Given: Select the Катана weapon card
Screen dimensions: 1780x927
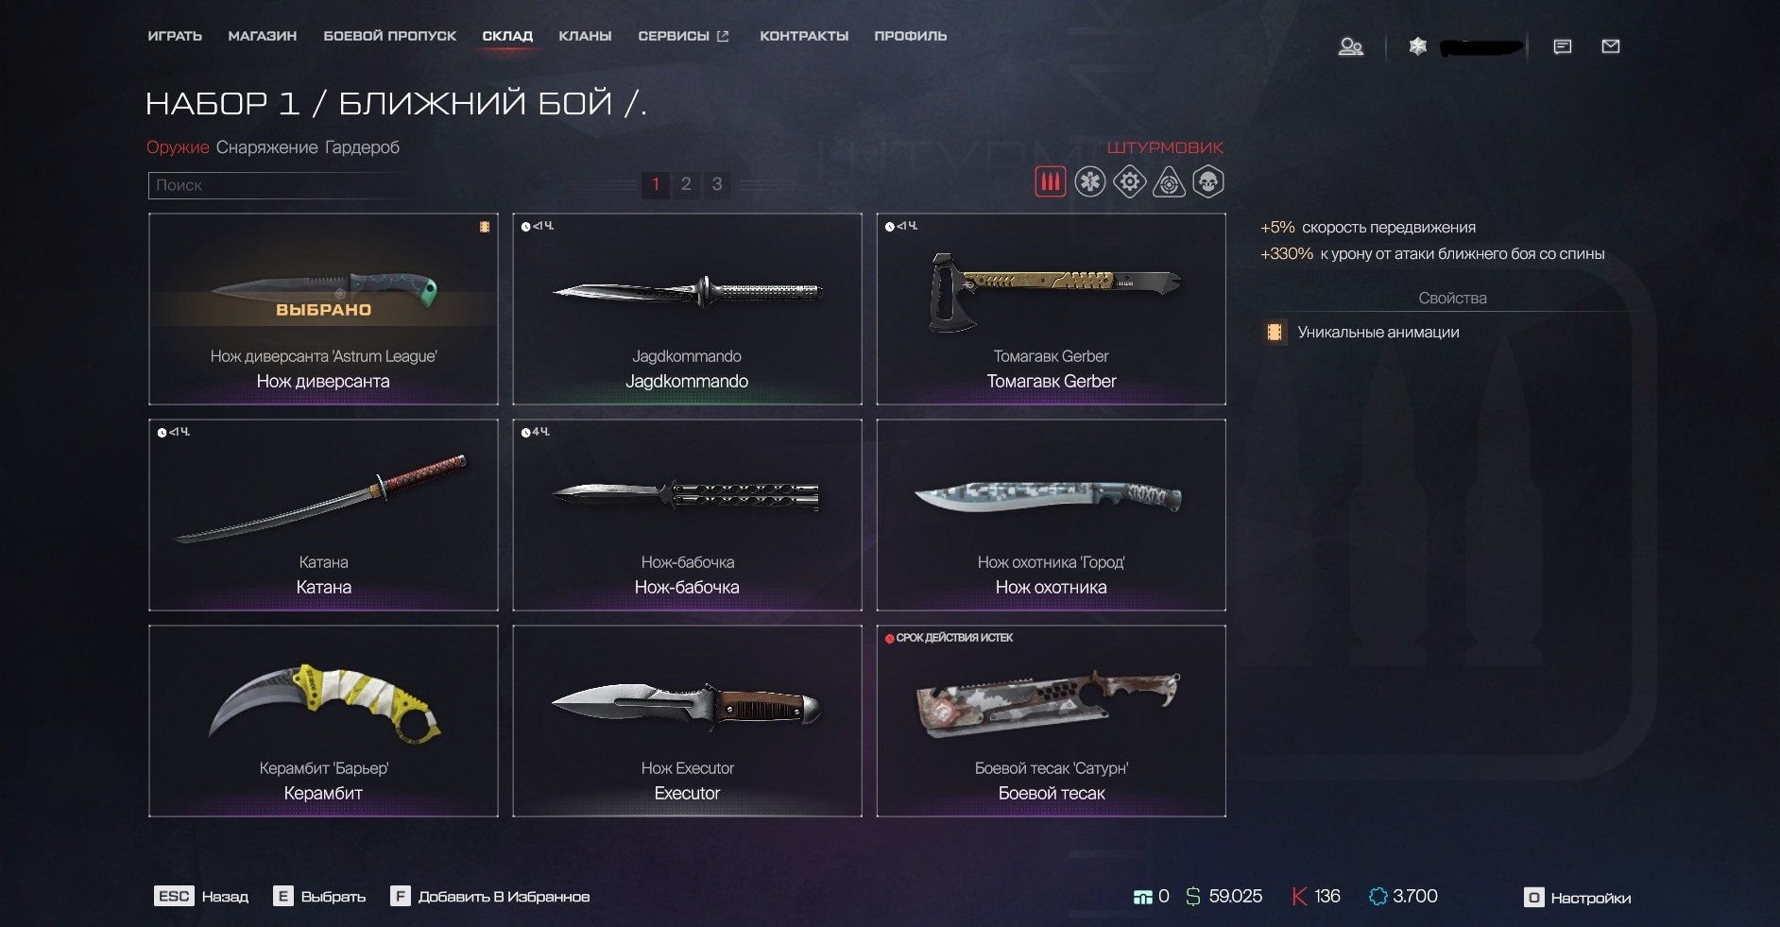Looking at the screenshot, I should pyautogui.click(x=323, y=515).
